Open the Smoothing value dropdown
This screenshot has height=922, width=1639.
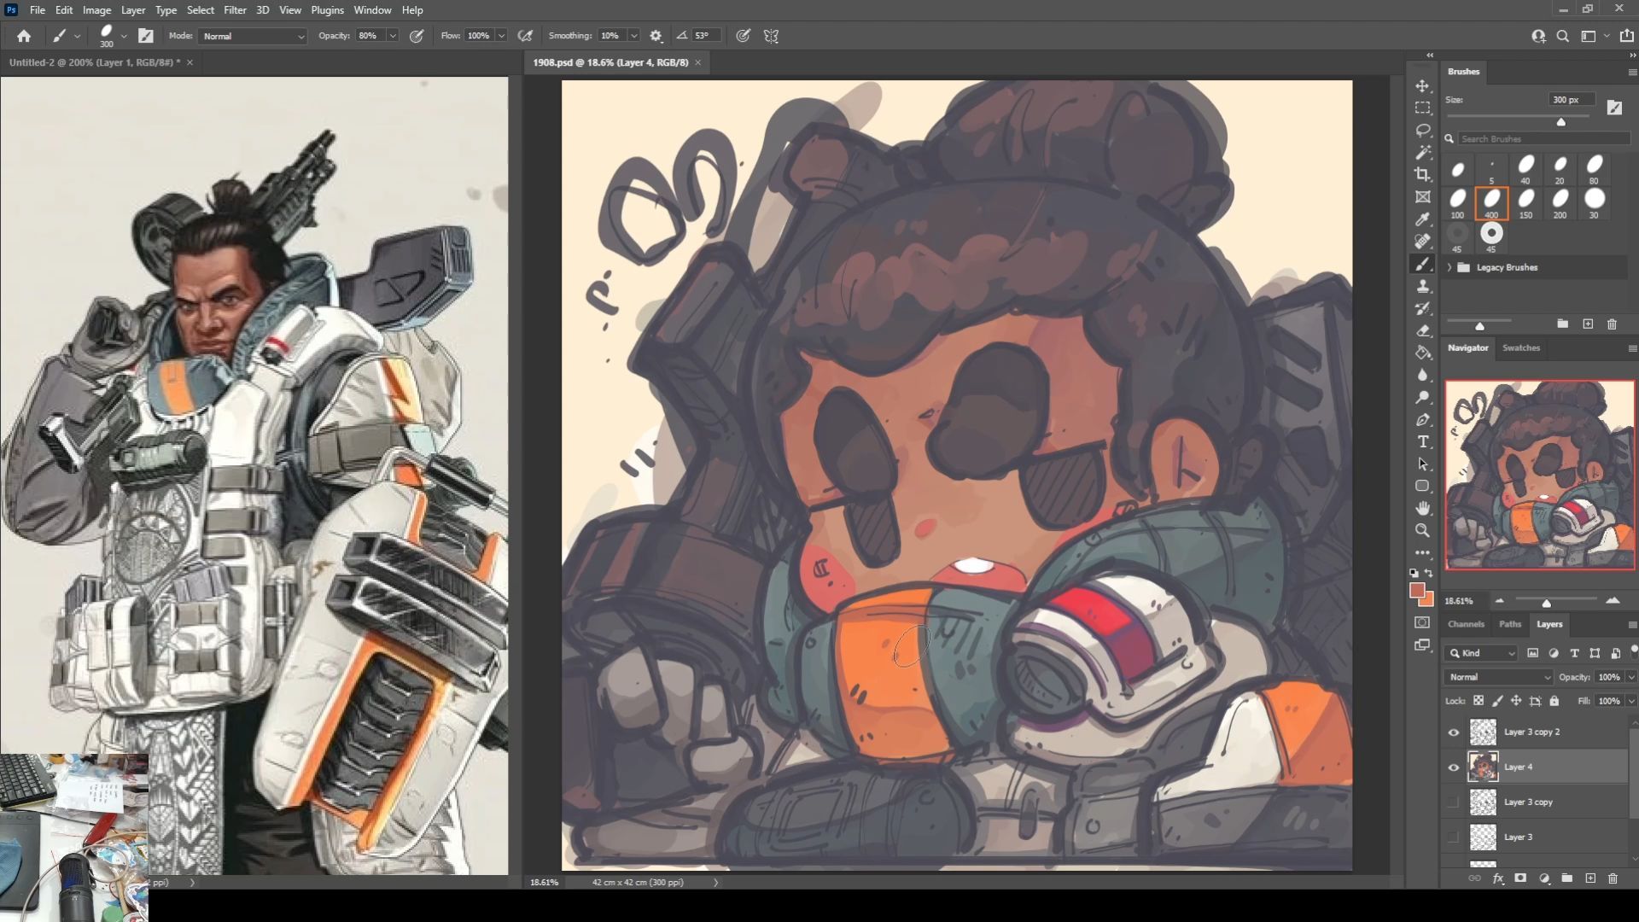coord(633,36)
